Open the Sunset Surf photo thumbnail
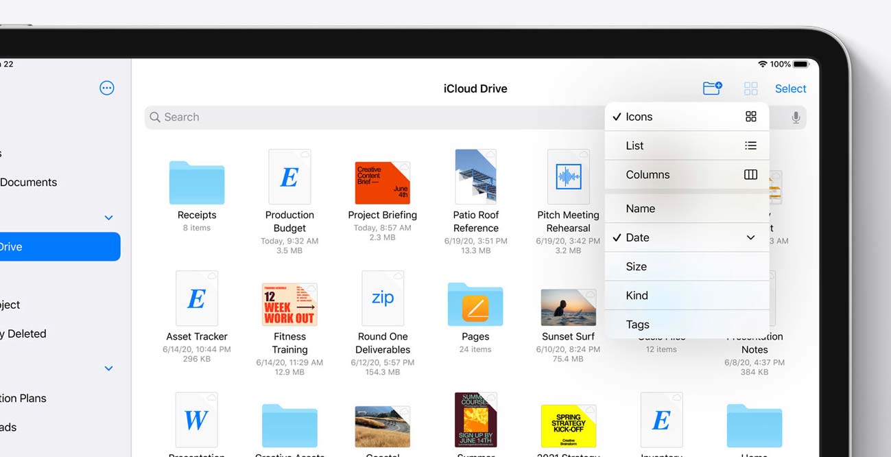891x457 pixels. click(x=568, y=307)
